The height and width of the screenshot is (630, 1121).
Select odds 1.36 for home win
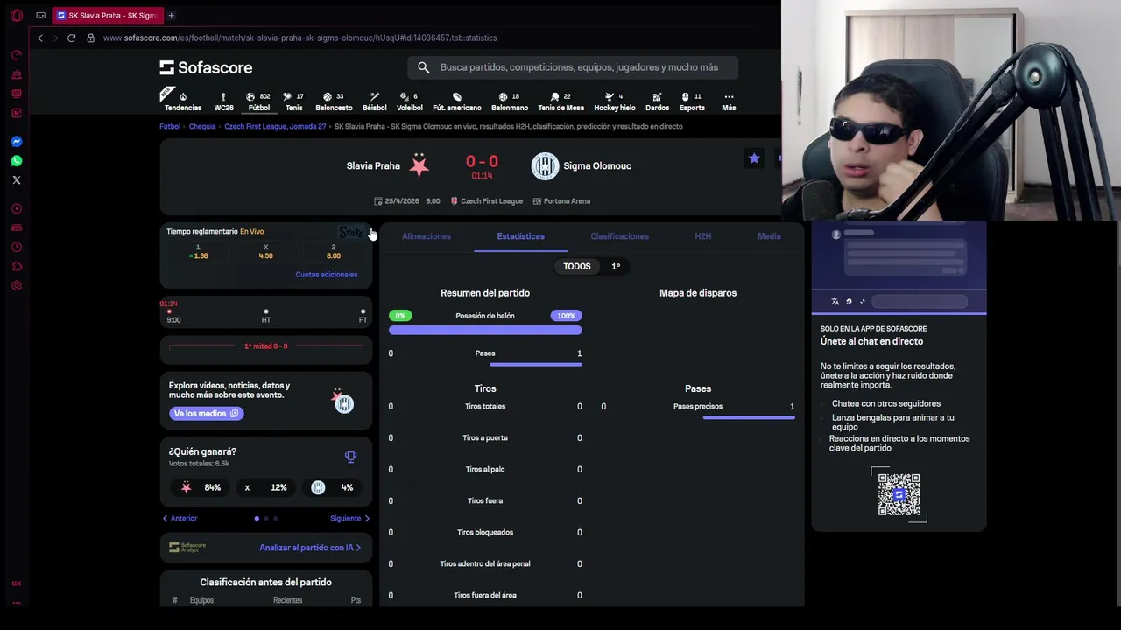tap(199, 252)
